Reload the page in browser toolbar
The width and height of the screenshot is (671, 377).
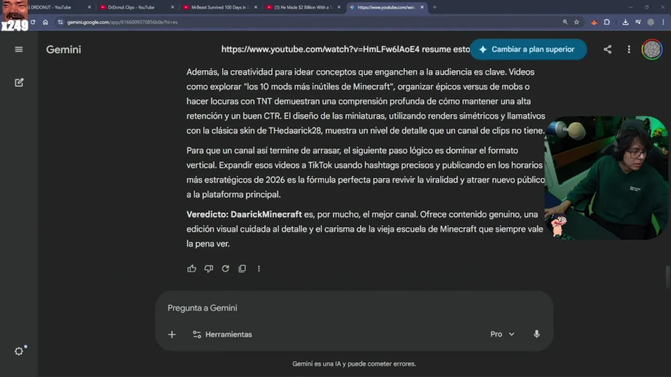pyautogui.click(x=33, y=22)
